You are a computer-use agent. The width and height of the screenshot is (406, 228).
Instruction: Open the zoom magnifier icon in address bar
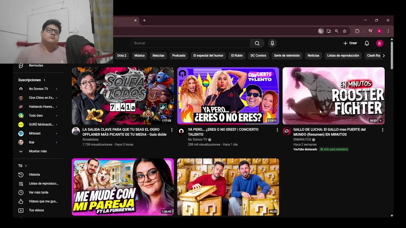point(337,31)
